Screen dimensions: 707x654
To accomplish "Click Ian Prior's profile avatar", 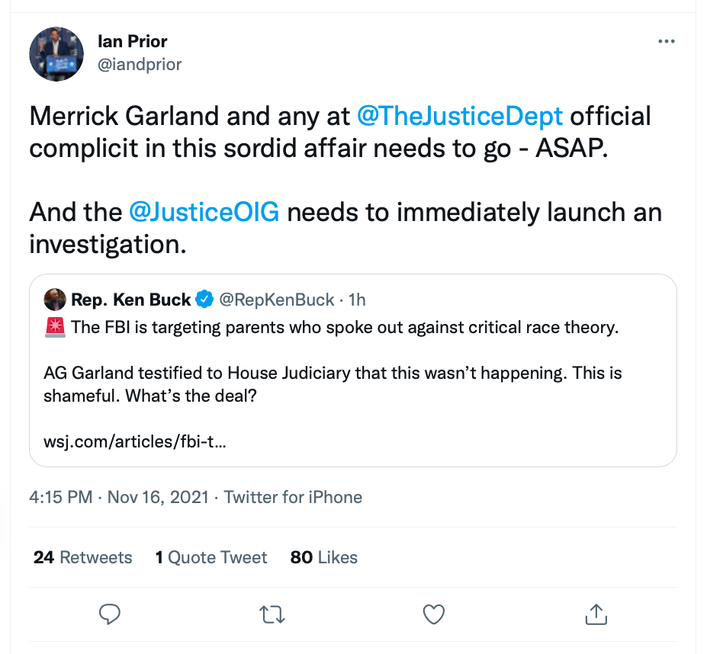I will (x=56, y=53).
